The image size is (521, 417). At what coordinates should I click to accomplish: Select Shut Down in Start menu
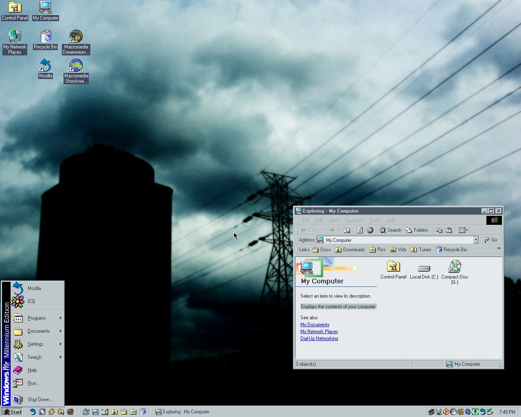[39, 399]
